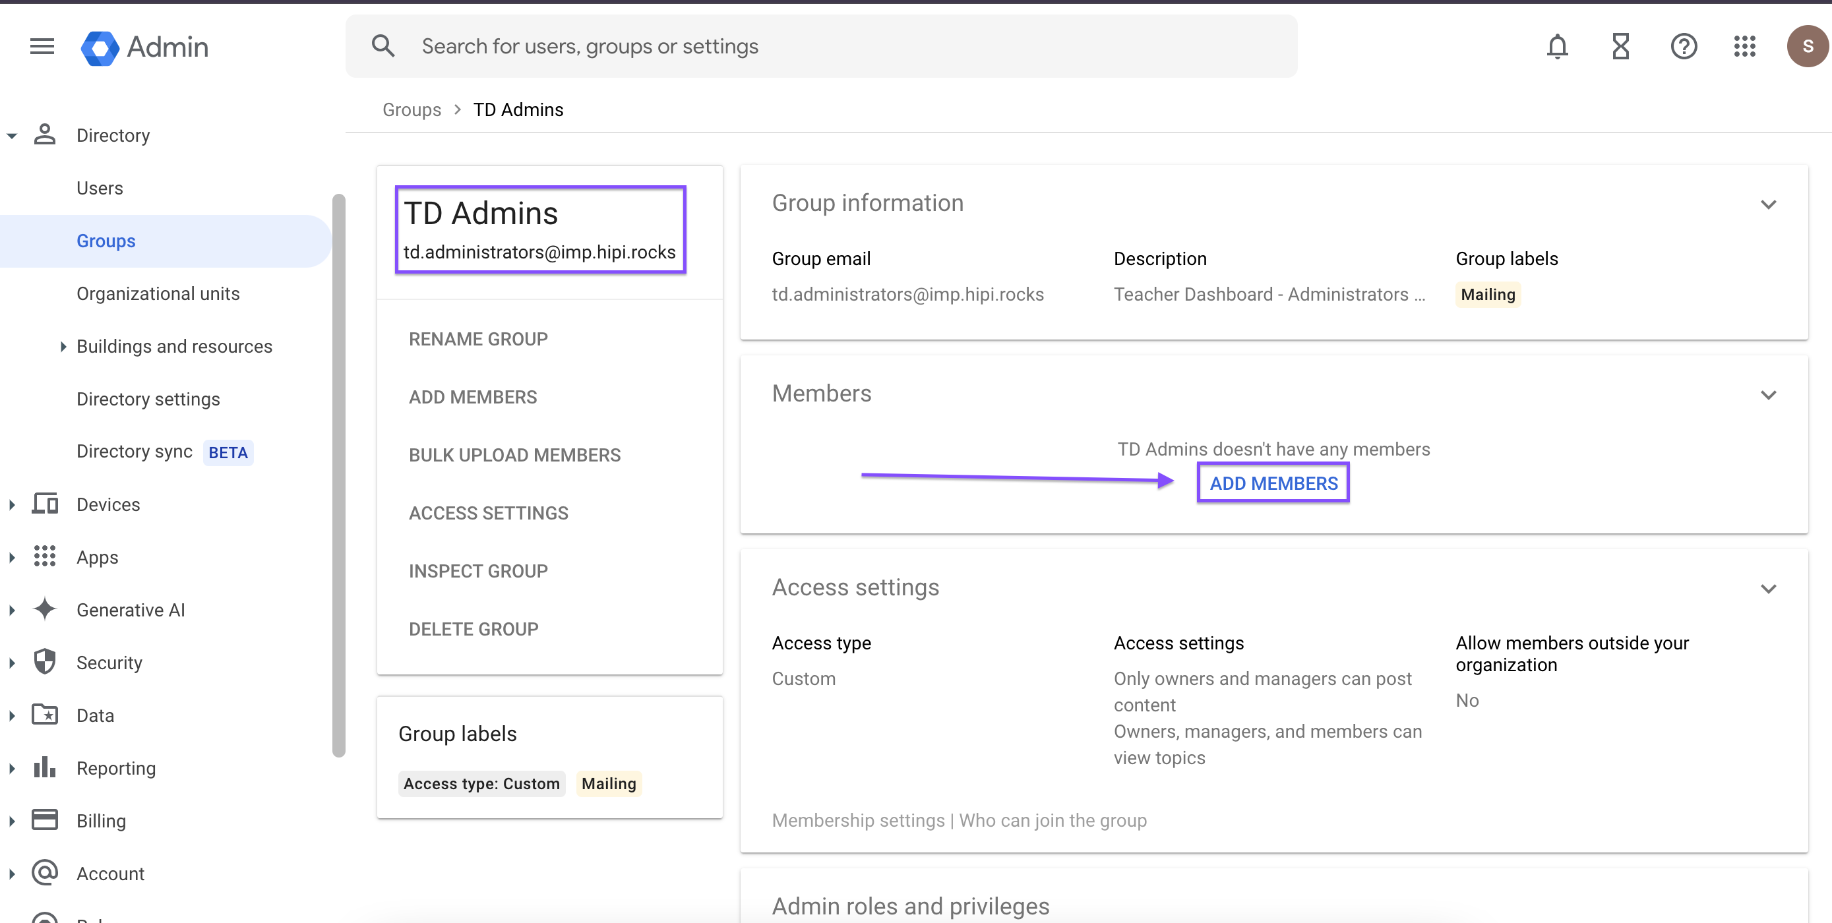Collapse the Directory section arrow
The height and width of the screenshot is (923, 1832).
click(x=12, y=136)
